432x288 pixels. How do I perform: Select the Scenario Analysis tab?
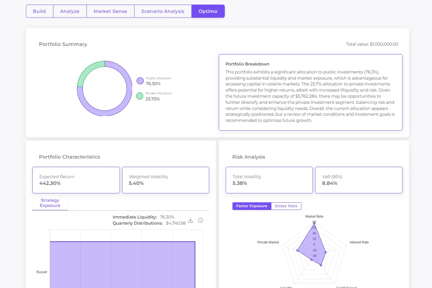[x=163, y=11]
